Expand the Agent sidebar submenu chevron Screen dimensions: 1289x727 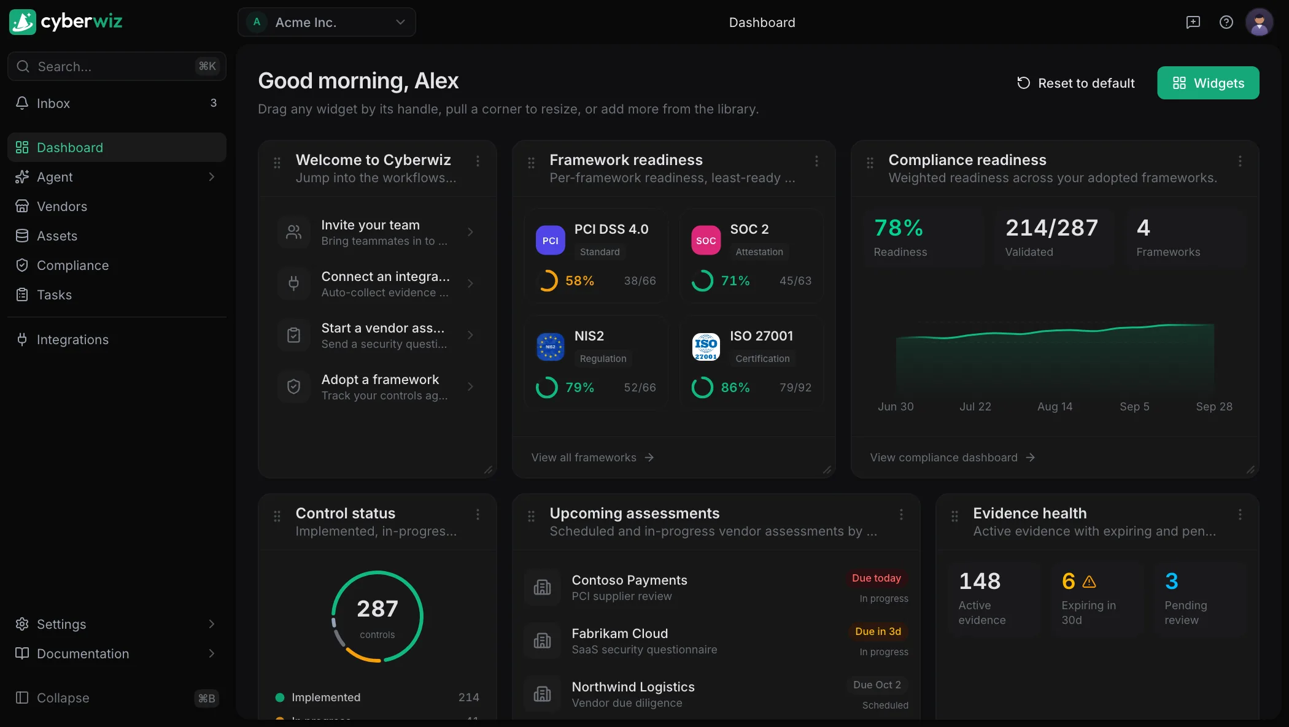click(212, 177)
